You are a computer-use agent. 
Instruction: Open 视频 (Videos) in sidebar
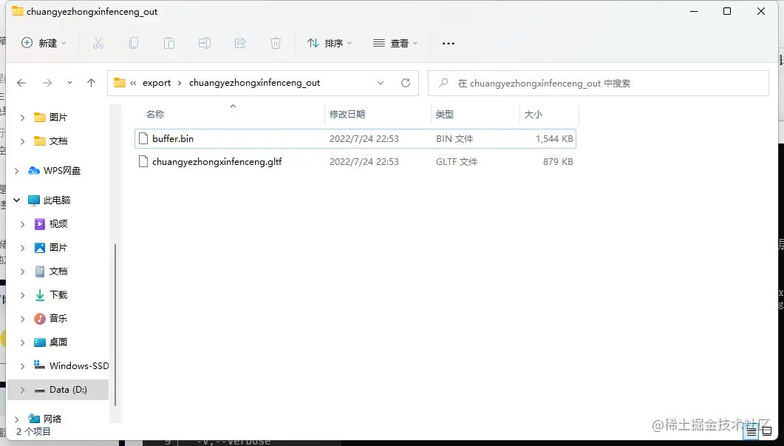click(x=50, y=224)
